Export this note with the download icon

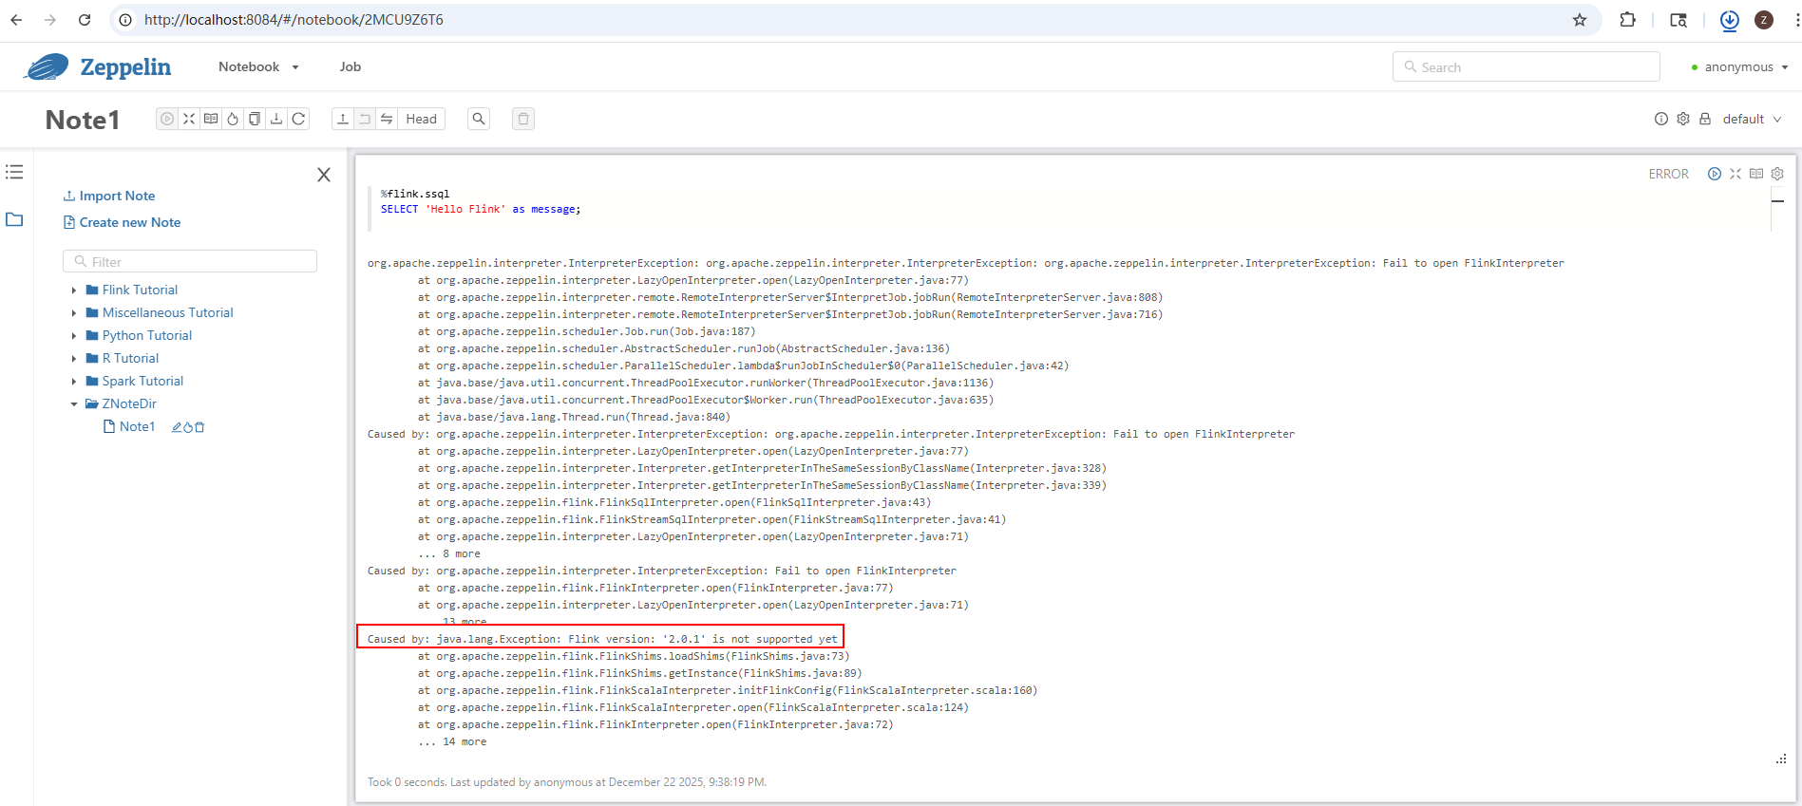click(x=276, y=119)
